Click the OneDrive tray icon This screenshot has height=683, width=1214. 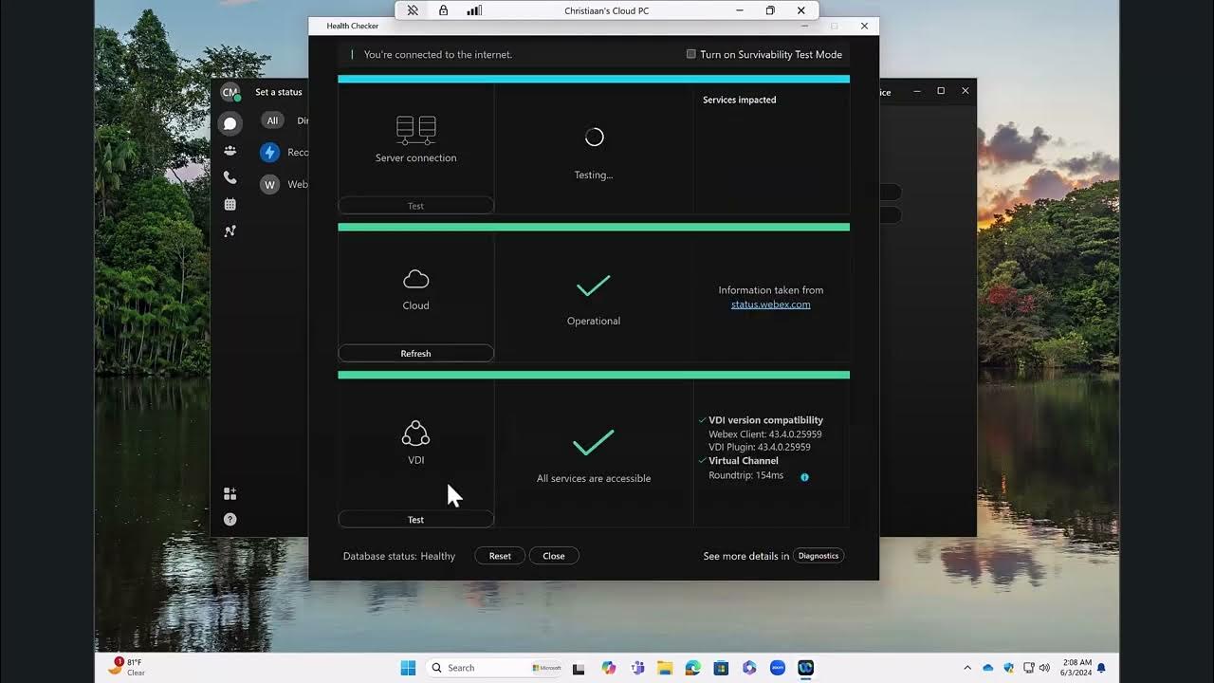coord(988,668)
